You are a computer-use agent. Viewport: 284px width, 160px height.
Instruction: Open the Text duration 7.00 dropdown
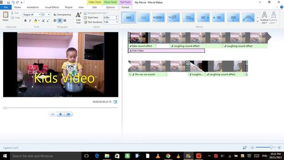pyautogui.click(x=117, y=22)
